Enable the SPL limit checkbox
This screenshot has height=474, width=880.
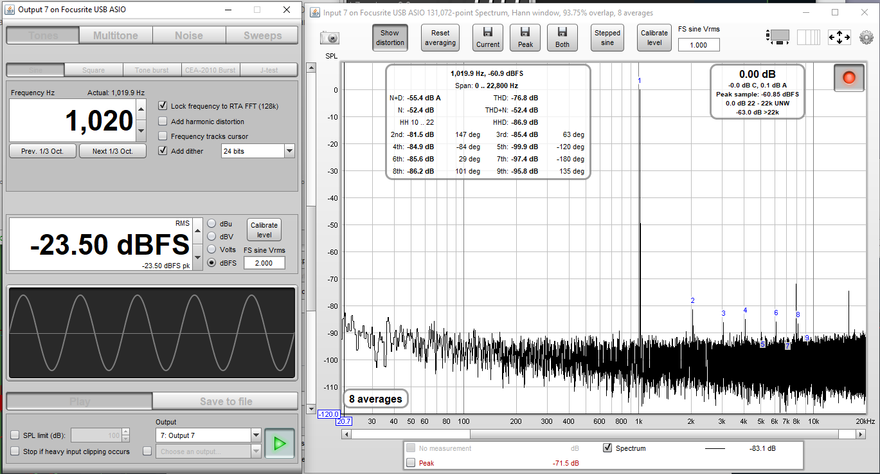[x=15, y=435]
